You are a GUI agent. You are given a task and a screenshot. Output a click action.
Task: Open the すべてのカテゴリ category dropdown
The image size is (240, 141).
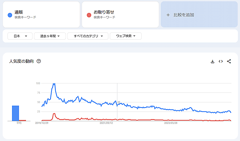(87, 36)
